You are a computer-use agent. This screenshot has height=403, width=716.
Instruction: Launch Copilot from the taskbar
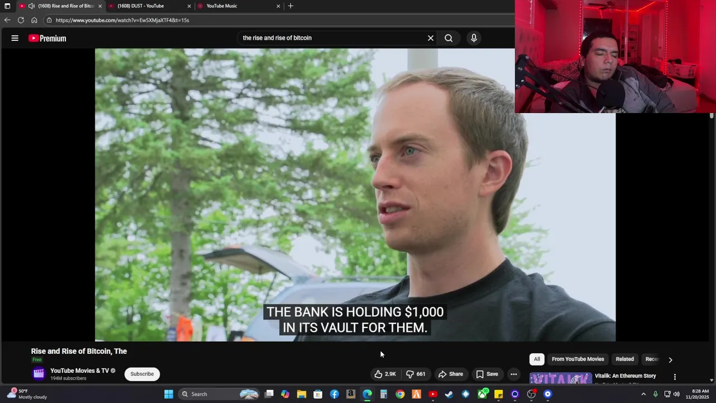pyautogui.click(x=285, y=394)
